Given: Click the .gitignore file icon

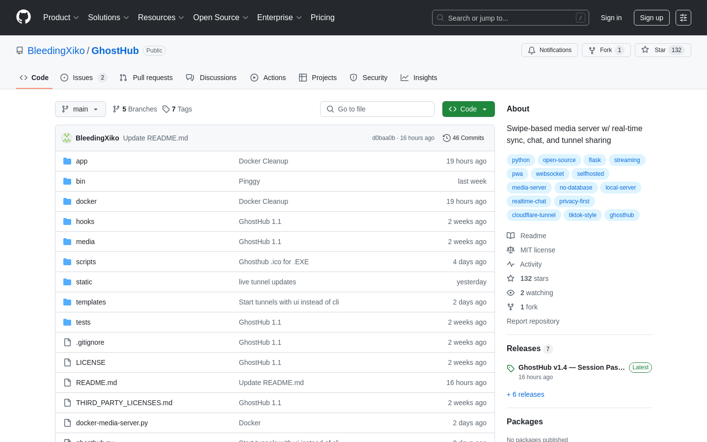Looking at the screenshot, I should coord(67,342).
